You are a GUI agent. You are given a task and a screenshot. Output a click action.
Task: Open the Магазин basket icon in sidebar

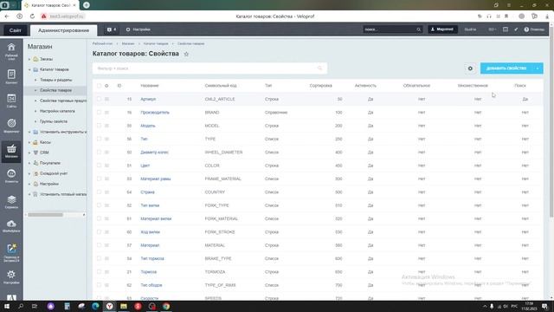tap(11, 151)
